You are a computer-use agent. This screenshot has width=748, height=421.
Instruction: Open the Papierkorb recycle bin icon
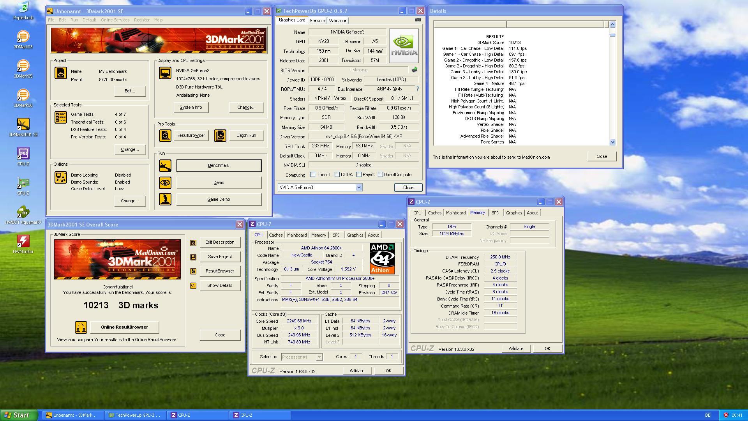click(x=23, y=11)
